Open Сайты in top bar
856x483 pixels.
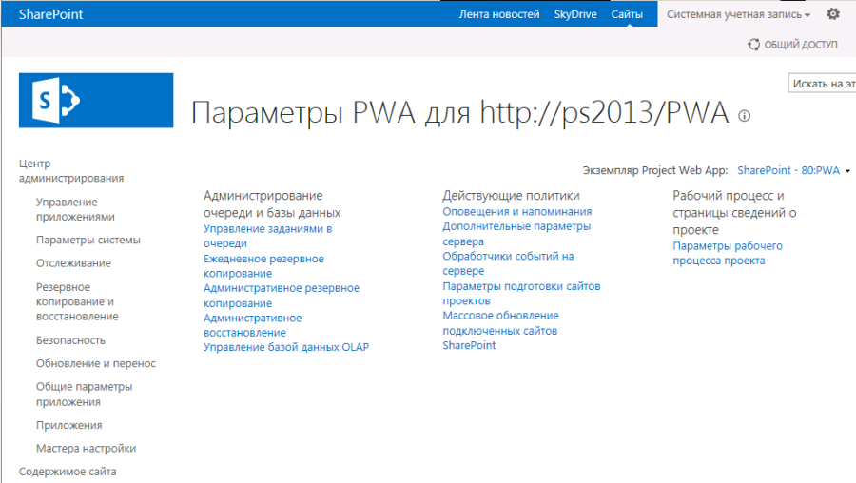(627, 14)
